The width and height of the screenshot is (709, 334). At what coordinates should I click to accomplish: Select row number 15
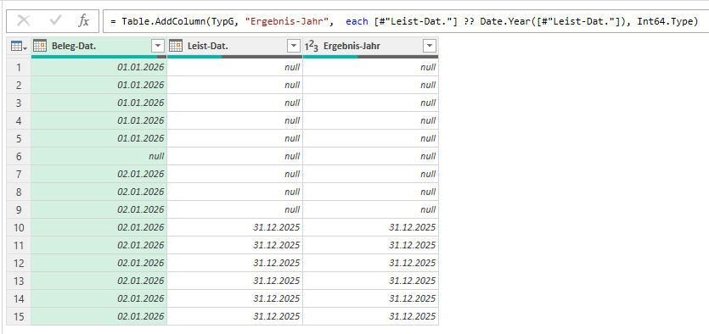pyautogui.click(x=19, y=316)
